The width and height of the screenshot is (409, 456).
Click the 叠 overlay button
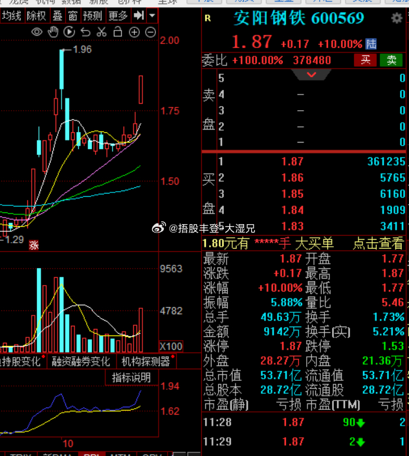coord(57,16)
